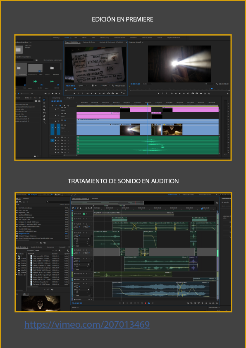Open timeline display settings wrench in Premiere
The height and width of the screenshot is (348, 246).
tap(68, 106)
